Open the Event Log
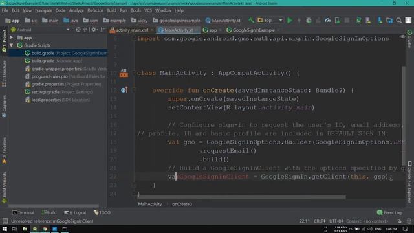This screenshot has width=414, height=233. pos(389,212)
